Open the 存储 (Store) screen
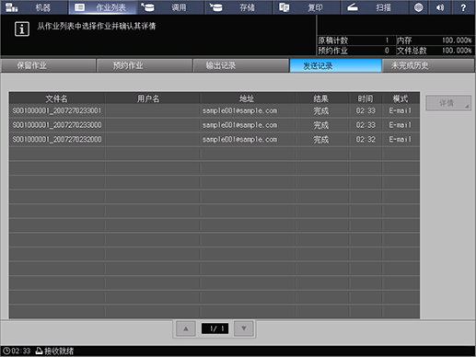This screenshot has height=357, width=476. point(238,7)
